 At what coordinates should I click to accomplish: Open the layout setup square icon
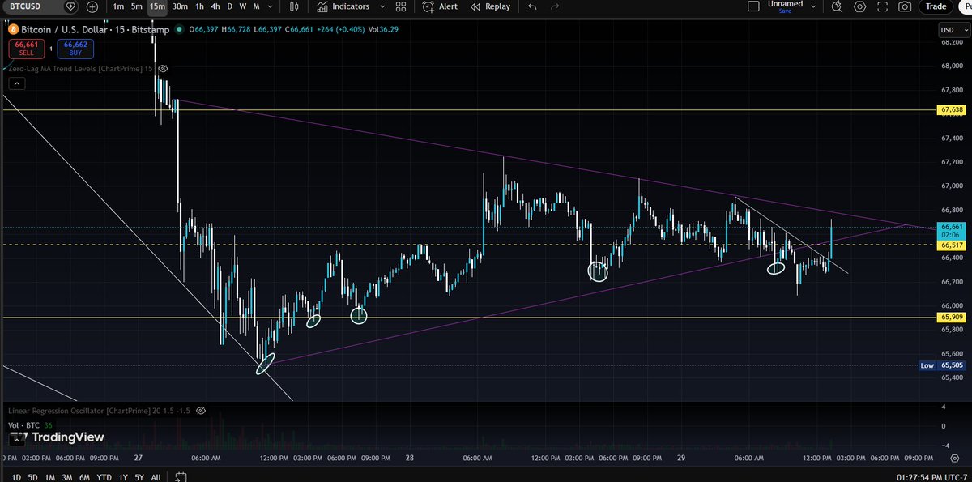pyautogui.click(x=753, y=6)
